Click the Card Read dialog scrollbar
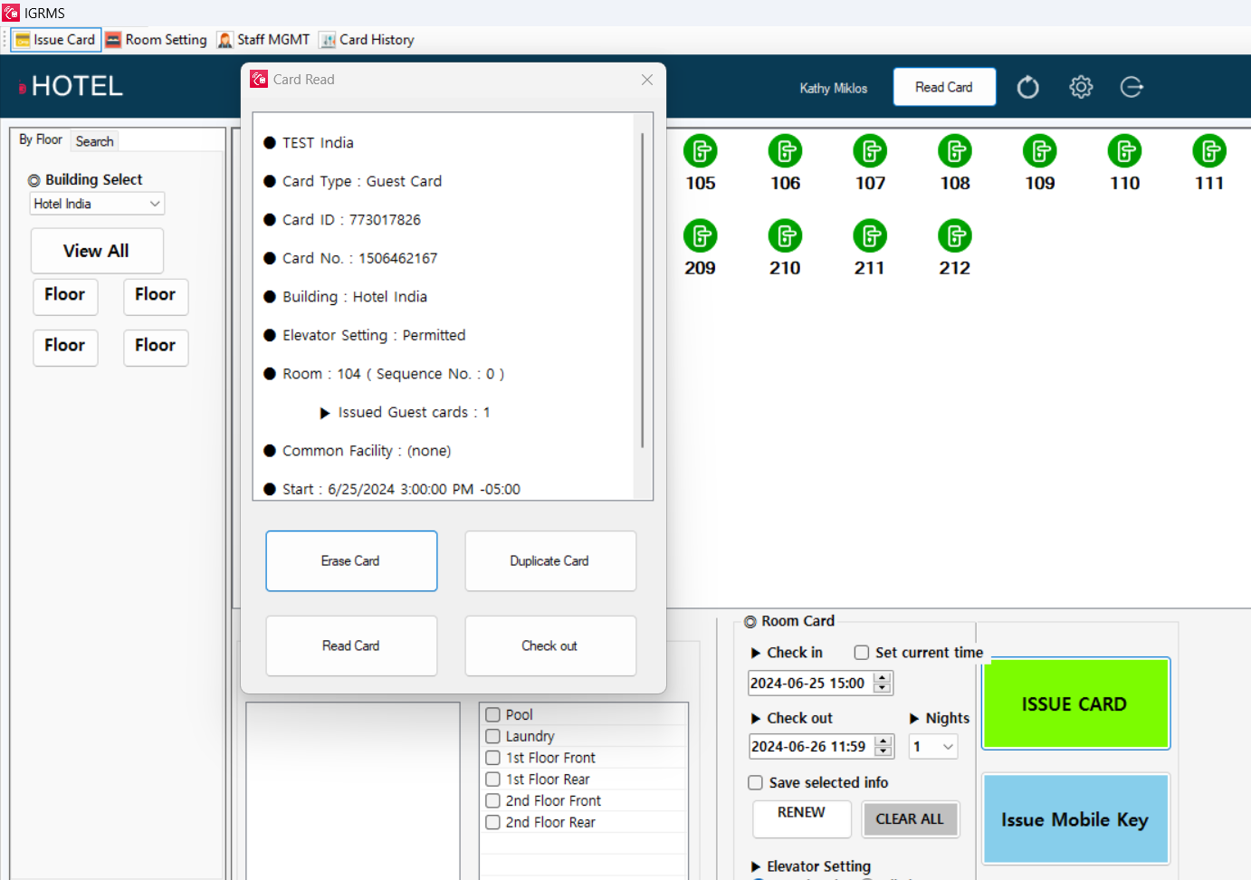The width and height of the screenshot is (1251, 880). pyautogui.click(x=643, y=290)
